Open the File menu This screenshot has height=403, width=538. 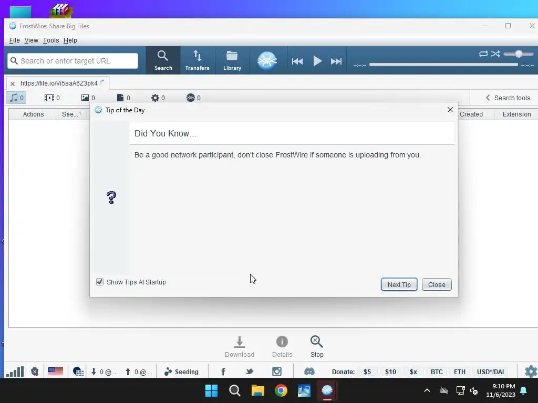click(x=14, y=40)
